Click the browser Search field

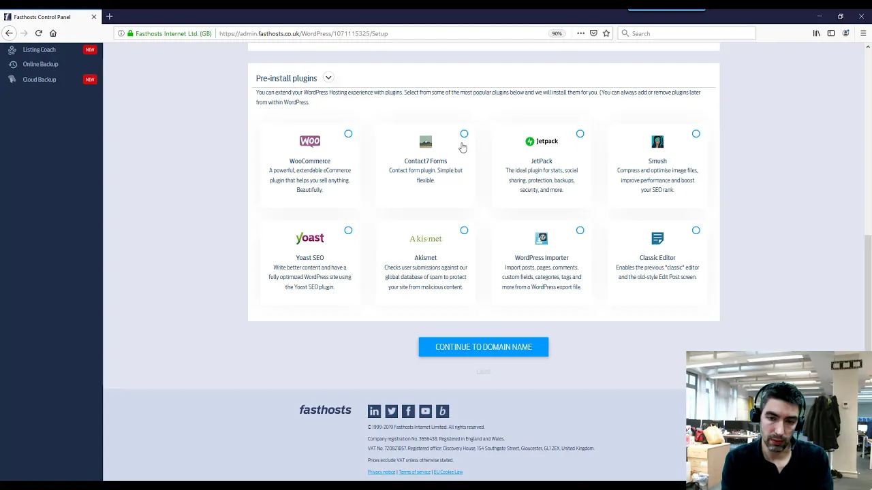tap(687, 33)
